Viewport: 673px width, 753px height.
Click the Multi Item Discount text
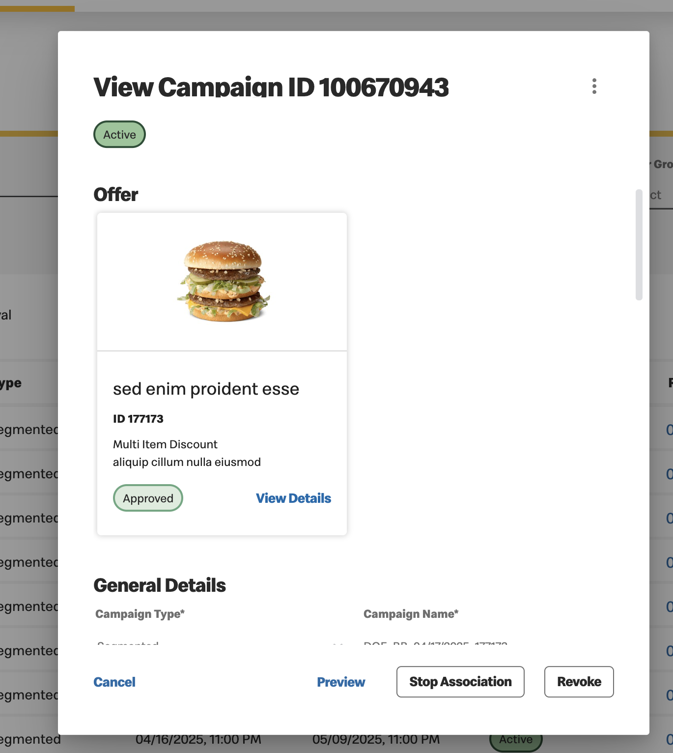(165, 444)
